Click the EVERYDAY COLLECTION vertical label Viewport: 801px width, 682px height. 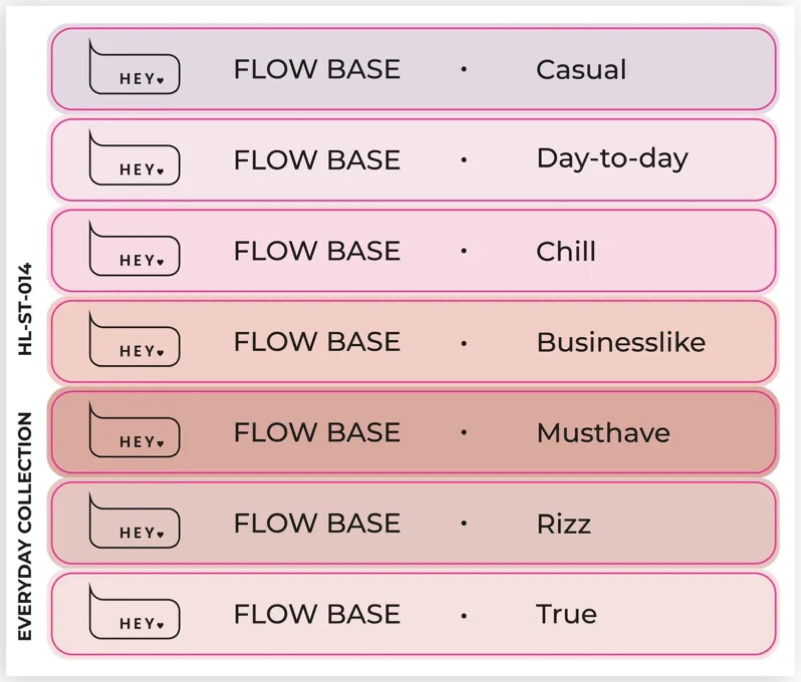(25, 526)
